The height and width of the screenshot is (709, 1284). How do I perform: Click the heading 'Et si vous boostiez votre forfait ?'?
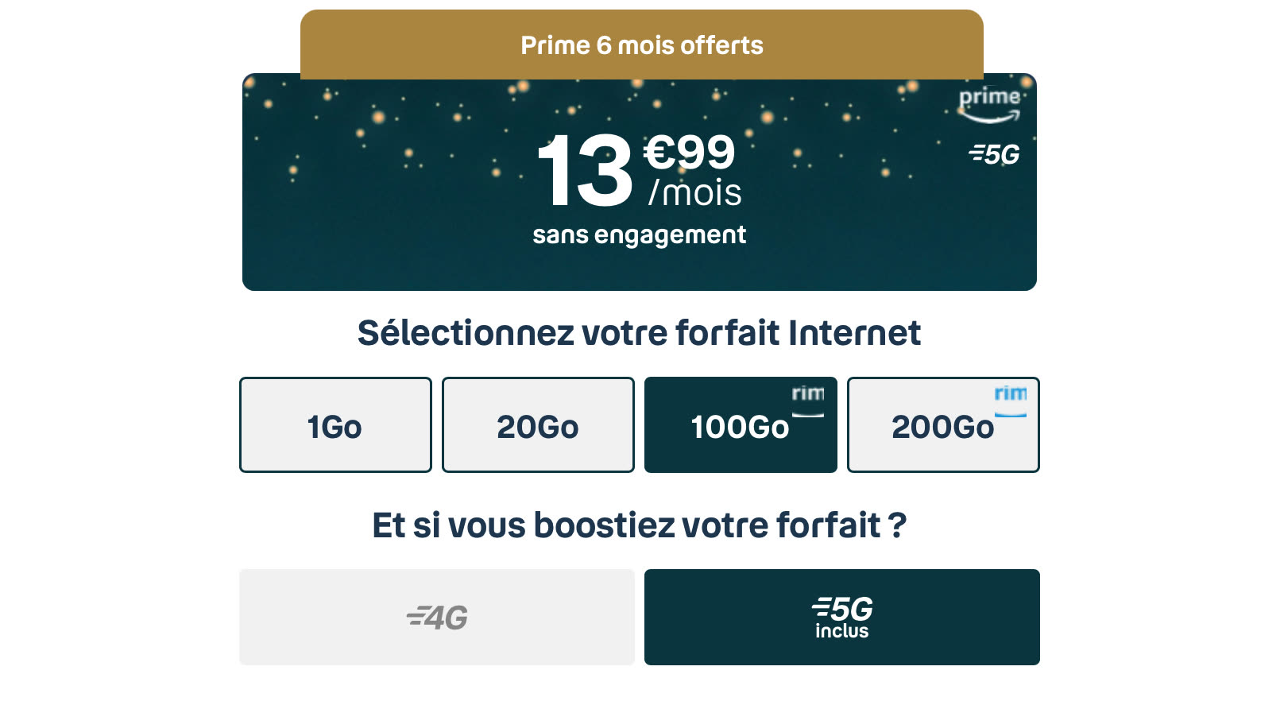[x=640, y=525]
